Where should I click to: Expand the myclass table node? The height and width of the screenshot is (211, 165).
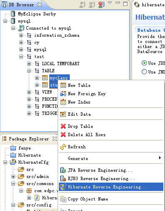point(37,78)
